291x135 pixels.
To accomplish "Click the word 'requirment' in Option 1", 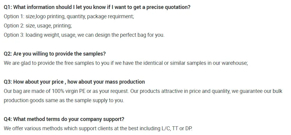I will (121, 16).
